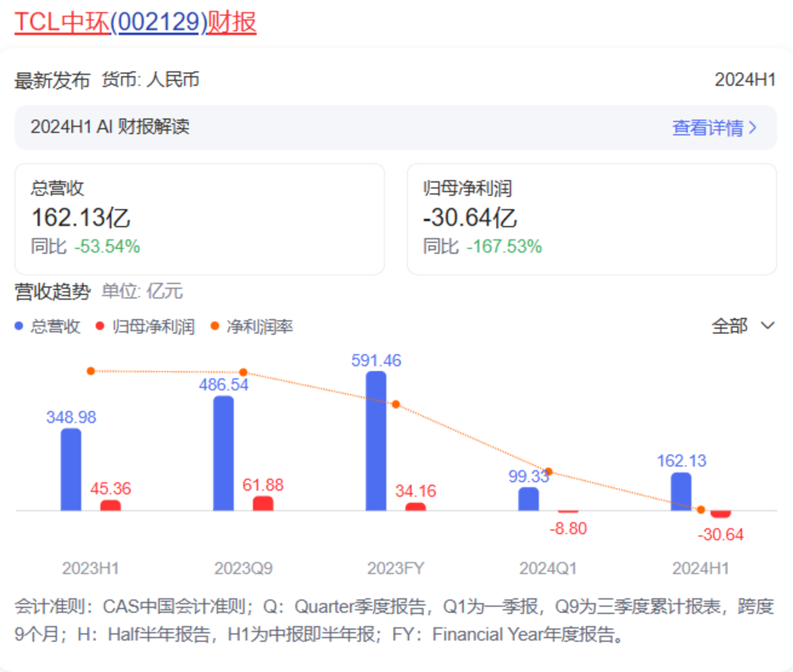Click the 486.54 revenue bar for 2023Q9
Image resolution: width=793 pixels, height=672 pixels.
pos(223,454)
